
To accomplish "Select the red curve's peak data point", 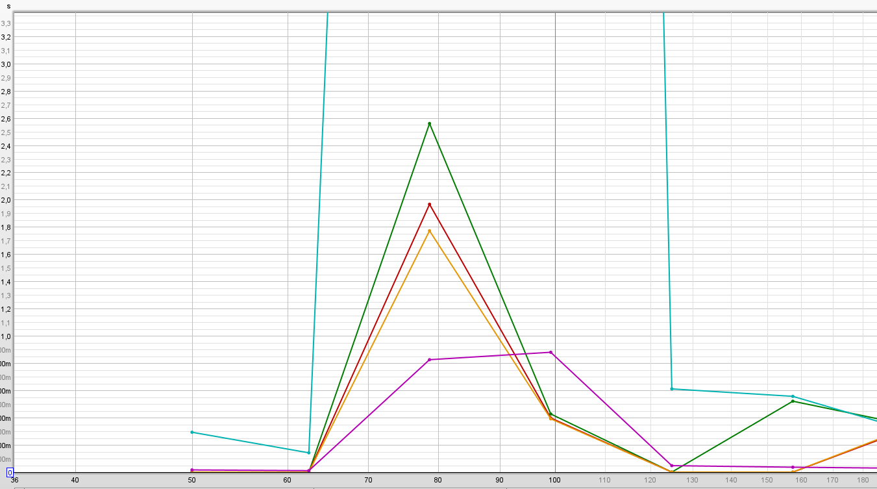I will coord(429,205).
